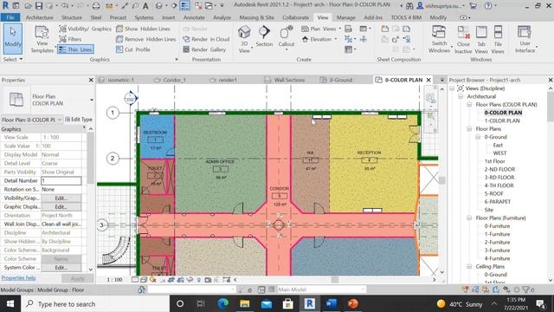Select 5-ROOF view in Project Browser
The image size is (554, 312).
tap(494, 193)
